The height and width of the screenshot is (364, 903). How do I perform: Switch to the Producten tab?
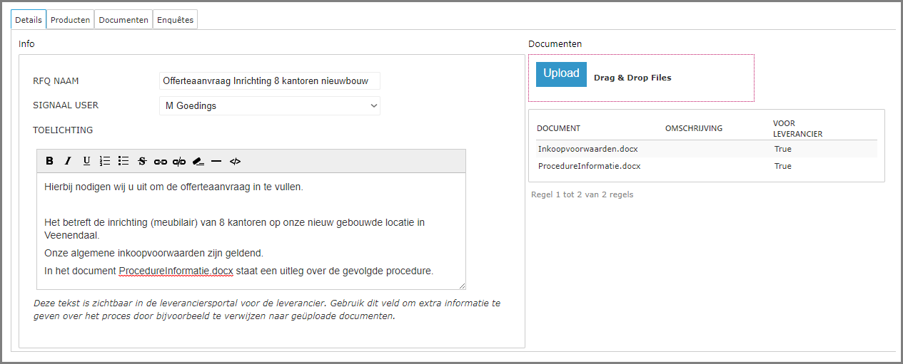(70, 20)
